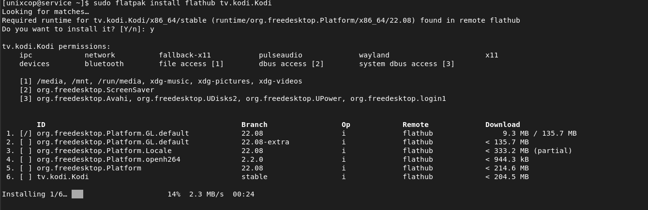Click the Remote column header
Image resolution: width=648 pixels, height=210 pixels.
[416, 125]
